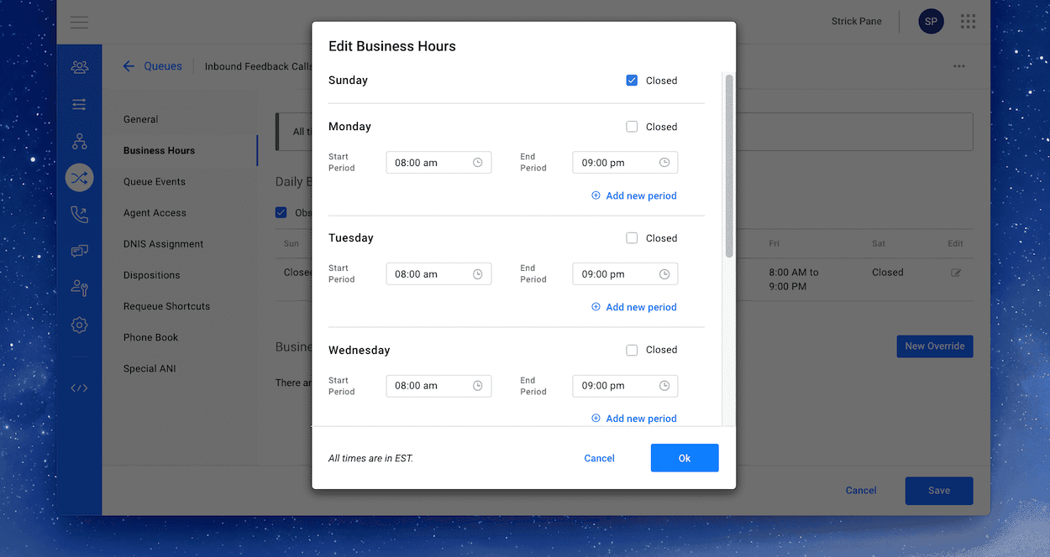Open the user key permissions sidebar icon
The image size is (1050, 557).
click(80, 288)
